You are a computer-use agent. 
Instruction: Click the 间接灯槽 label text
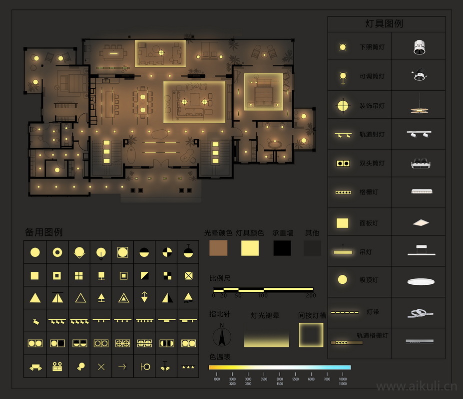pos(312,316)
